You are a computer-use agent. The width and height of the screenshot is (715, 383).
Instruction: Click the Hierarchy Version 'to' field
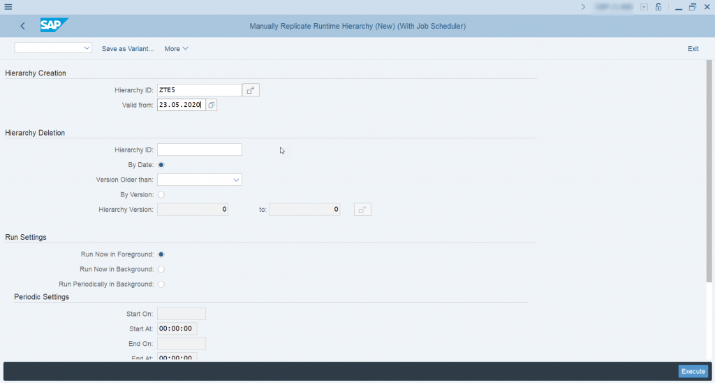tap(304, 210)
